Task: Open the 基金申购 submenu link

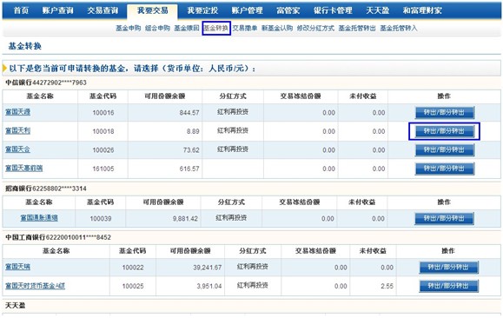Action: coord(129,29)
